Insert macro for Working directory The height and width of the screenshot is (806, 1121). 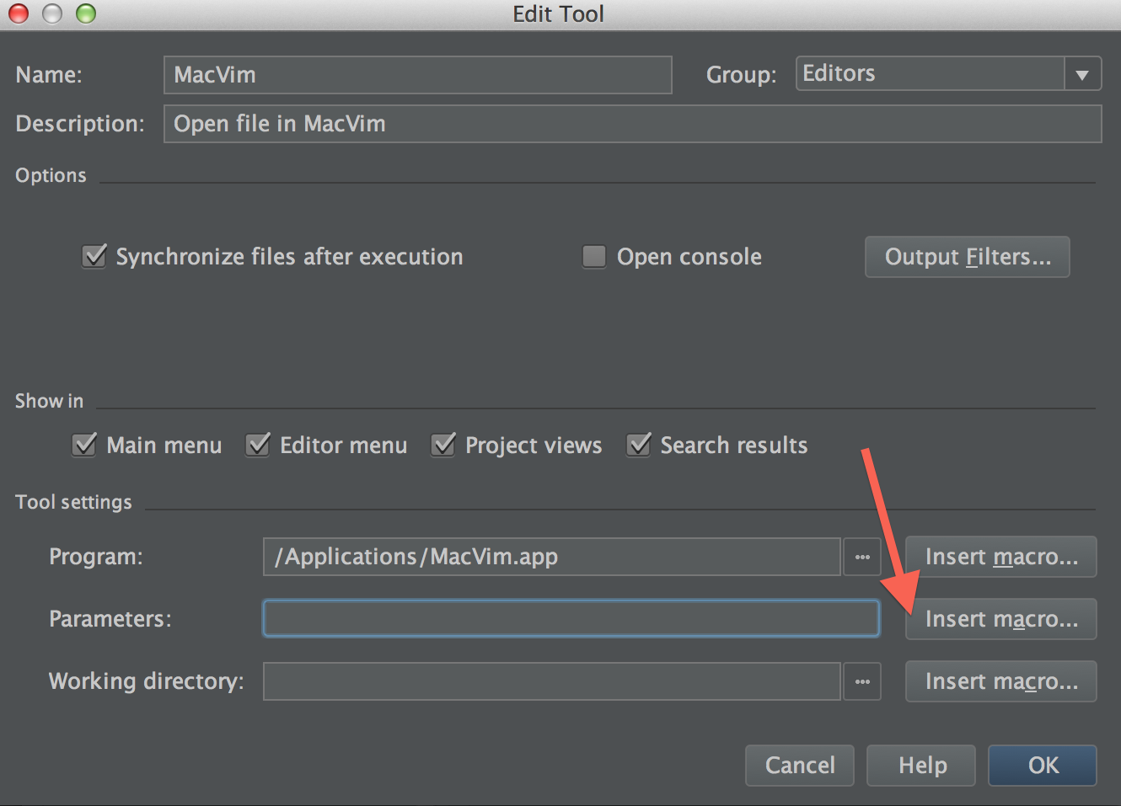(x=1001, y=681)
